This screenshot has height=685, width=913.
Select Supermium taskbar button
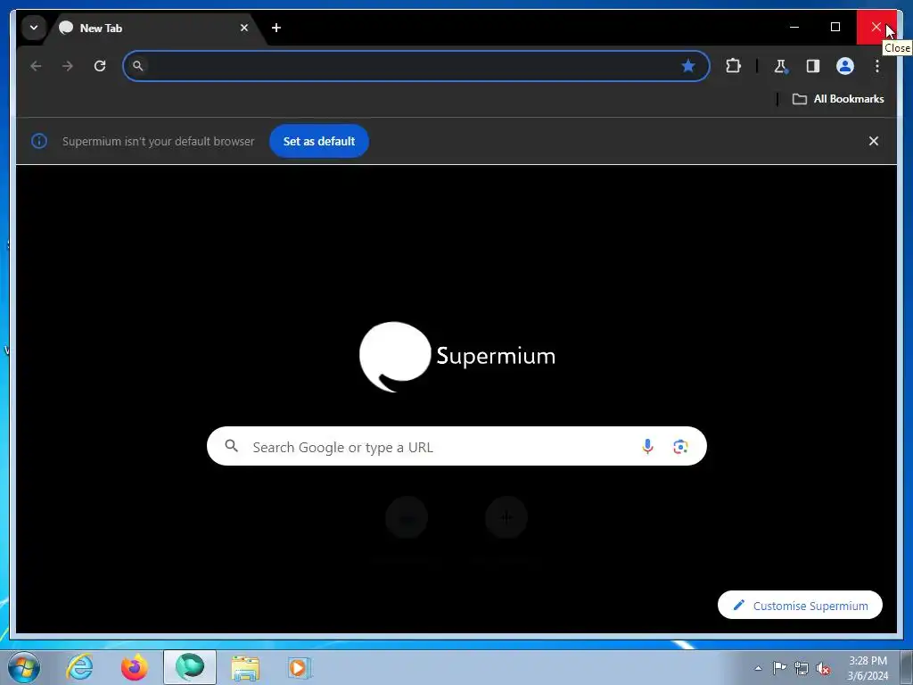190,667
